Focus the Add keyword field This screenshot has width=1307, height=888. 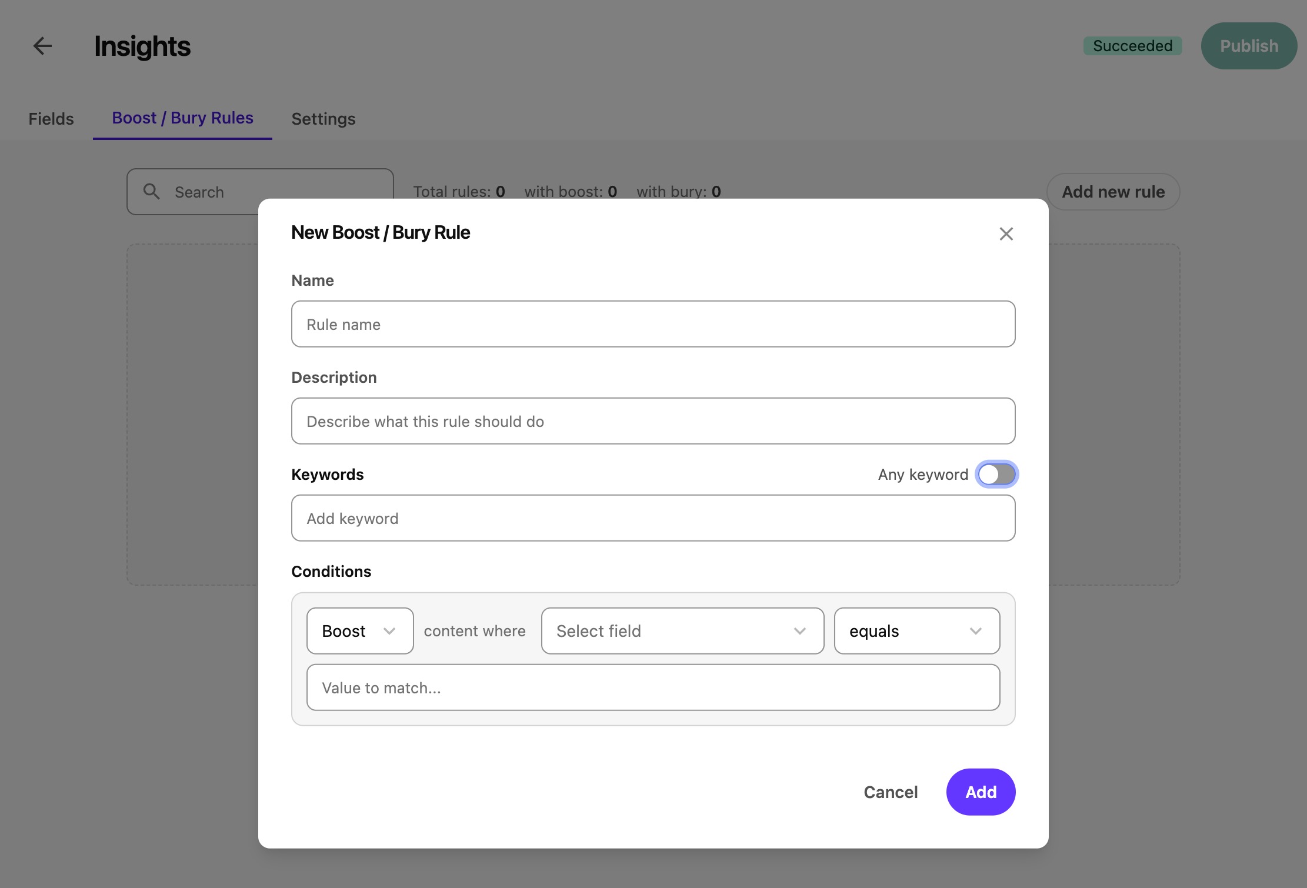point(652,518)
